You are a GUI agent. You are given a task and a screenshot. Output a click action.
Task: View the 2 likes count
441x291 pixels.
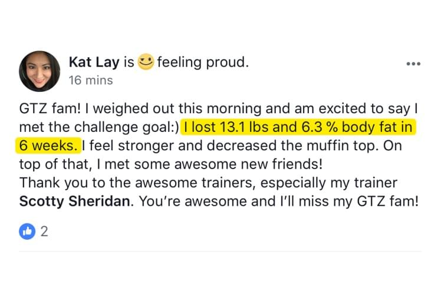(x=44, y=231)
